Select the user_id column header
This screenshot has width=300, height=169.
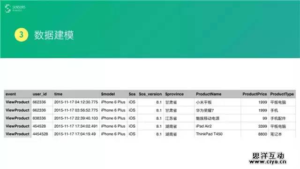(x=39, y=94)
